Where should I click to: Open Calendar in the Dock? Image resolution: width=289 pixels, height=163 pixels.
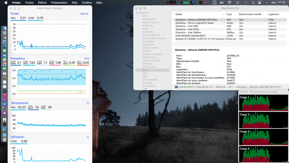click(x=4, y=73)
